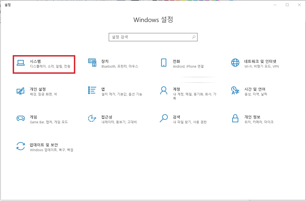
Task: Open the 개인 정보 lock icon
Action: click(x=235, y=118)
